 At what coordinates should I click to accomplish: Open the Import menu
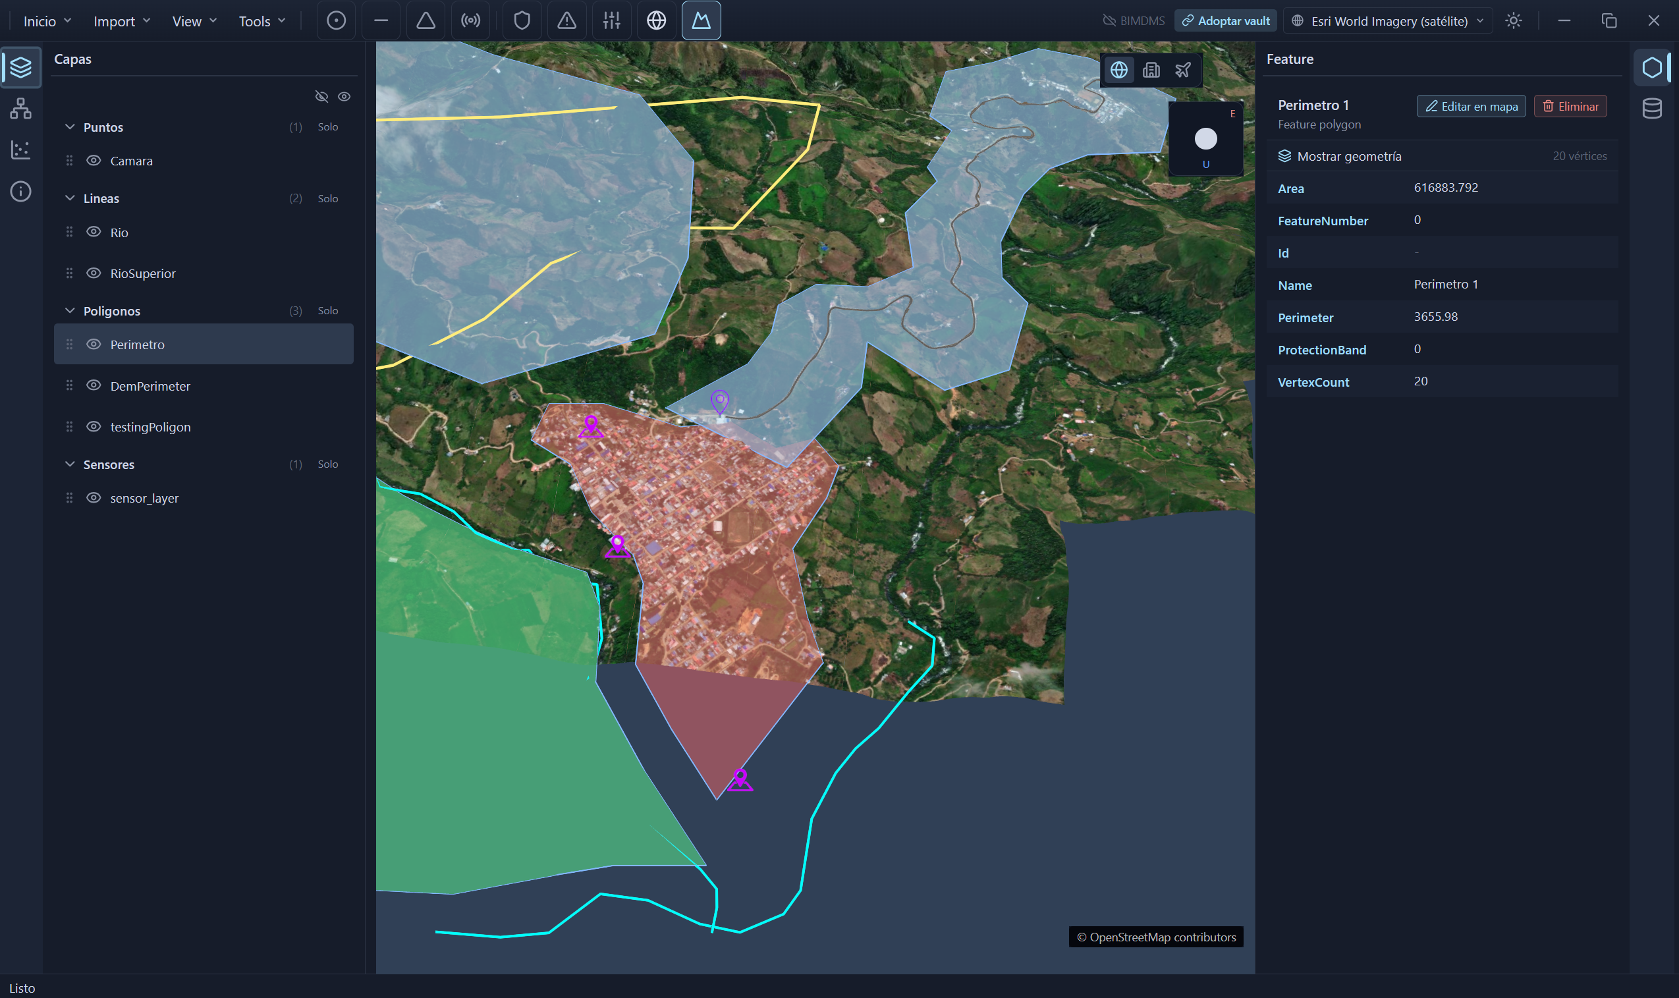[122, 22]
